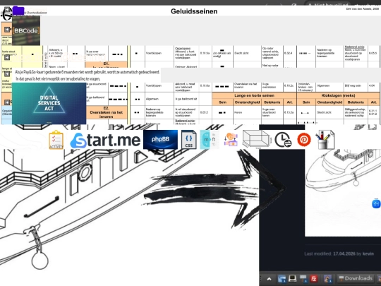Click the arrow box icon on the 'korte stoot' row
This screenshot has height=286, width=381.
7,57
